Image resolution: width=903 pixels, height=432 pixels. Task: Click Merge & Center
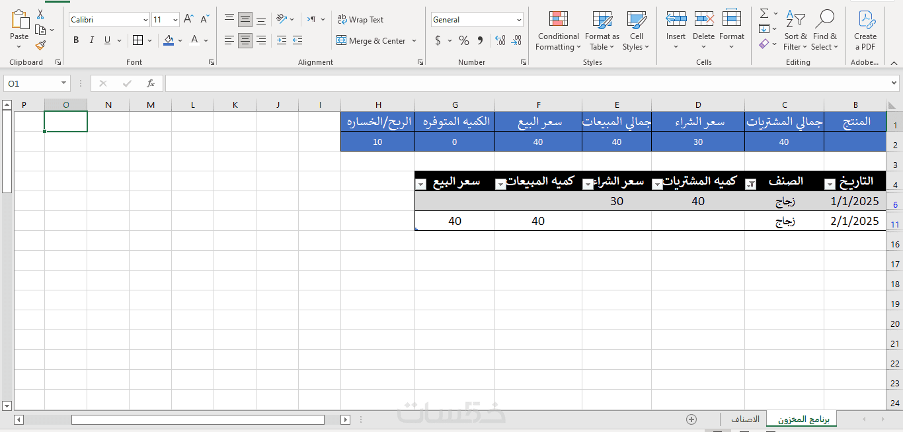(371, 40)
